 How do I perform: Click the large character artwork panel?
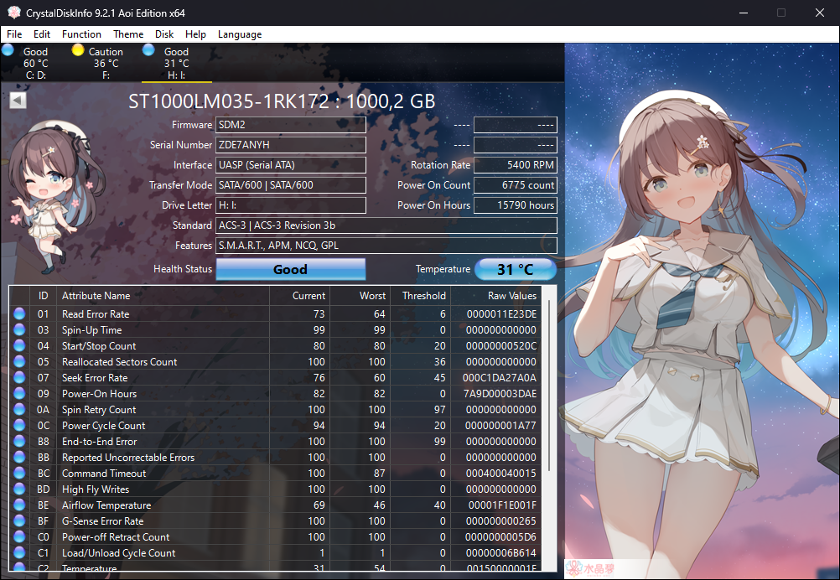(702, 311)
